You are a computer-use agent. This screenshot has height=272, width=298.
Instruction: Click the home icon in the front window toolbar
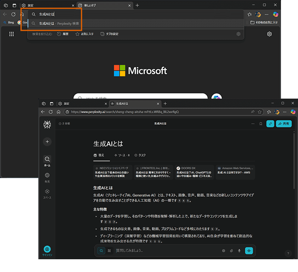tap(59, 112)
